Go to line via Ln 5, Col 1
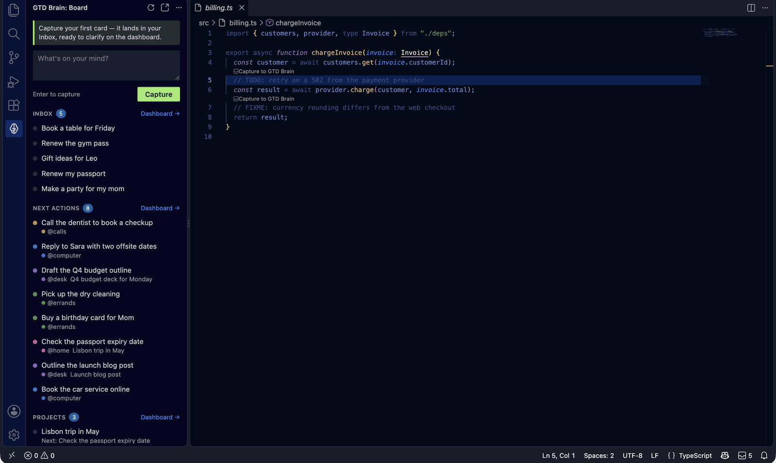This screenshot has width=776, height=463. [558, 455]
